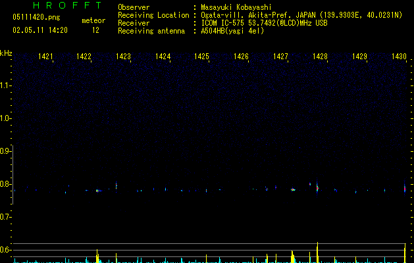Viewport: 414px width, 263px height.
Task: Click the Receiving antenna label
Action: pos(151,31)
